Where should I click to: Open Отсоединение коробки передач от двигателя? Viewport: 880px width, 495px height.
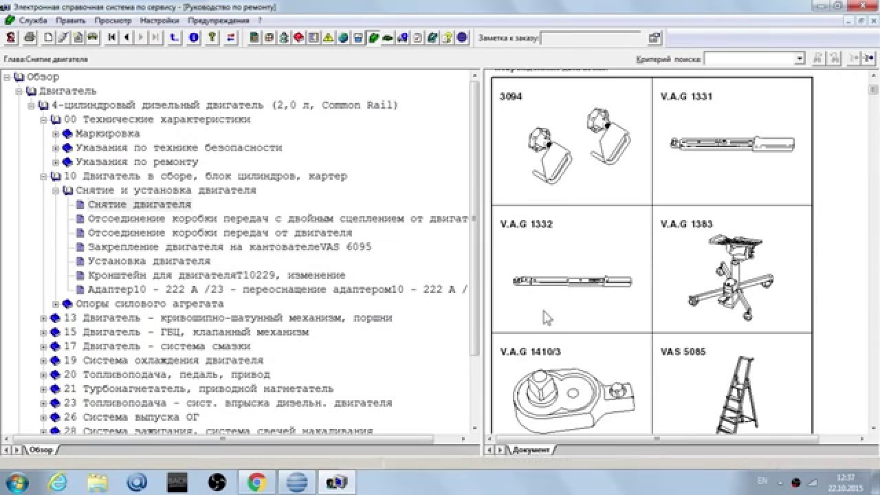coord(220,233)
